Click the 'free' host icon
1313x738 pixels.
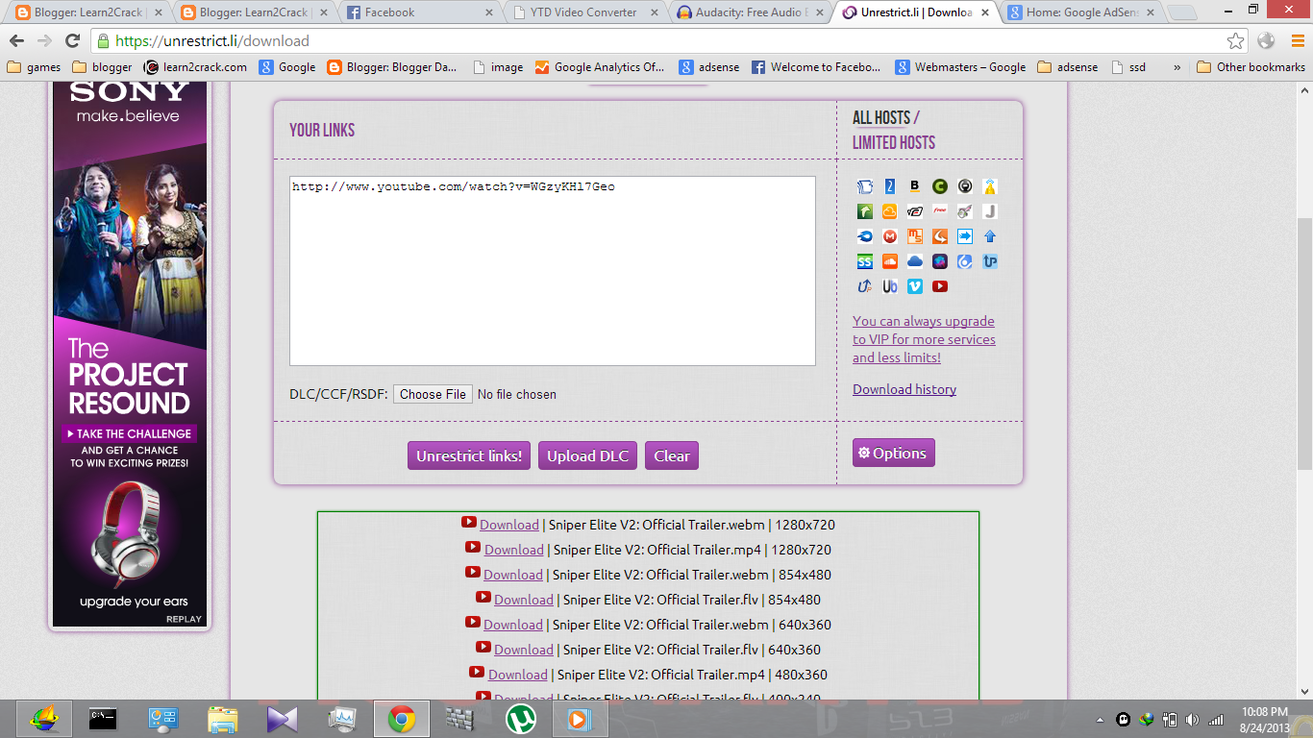(x=940, y=211)
